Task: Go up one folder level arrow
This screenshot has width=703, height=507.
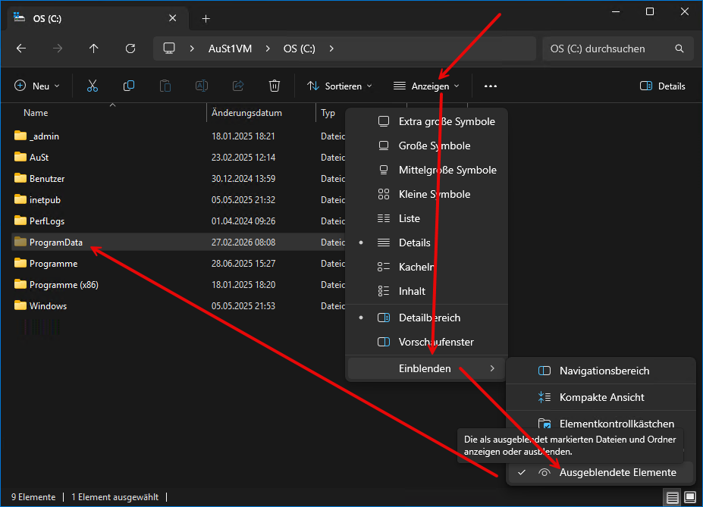Action: pyautogui.click(x=94, y=49)
